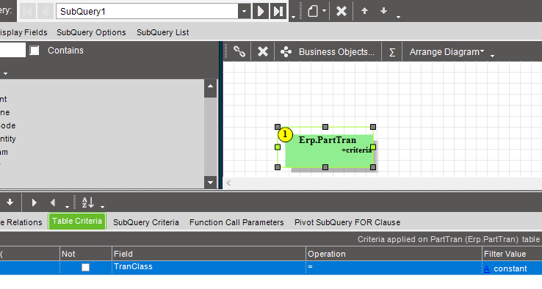Viewport: 542px width, 289px height.
Task: Switch to the Table Criteria tab
Action: coord(77,221)
